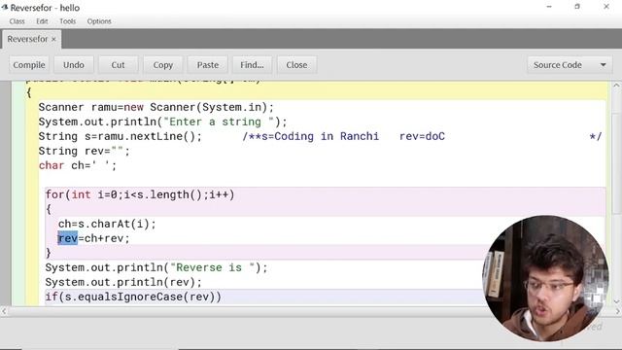Click the vertical scrollbar up arrow

click(x=616, y=86)
